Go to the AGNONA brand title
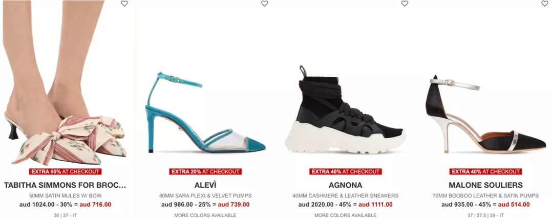This screenshot has width=553, height=219. tap(345, 185)
